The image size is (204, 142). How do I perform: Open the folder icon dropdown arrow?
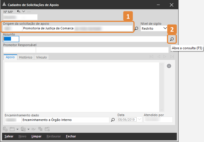click(18, 129)
